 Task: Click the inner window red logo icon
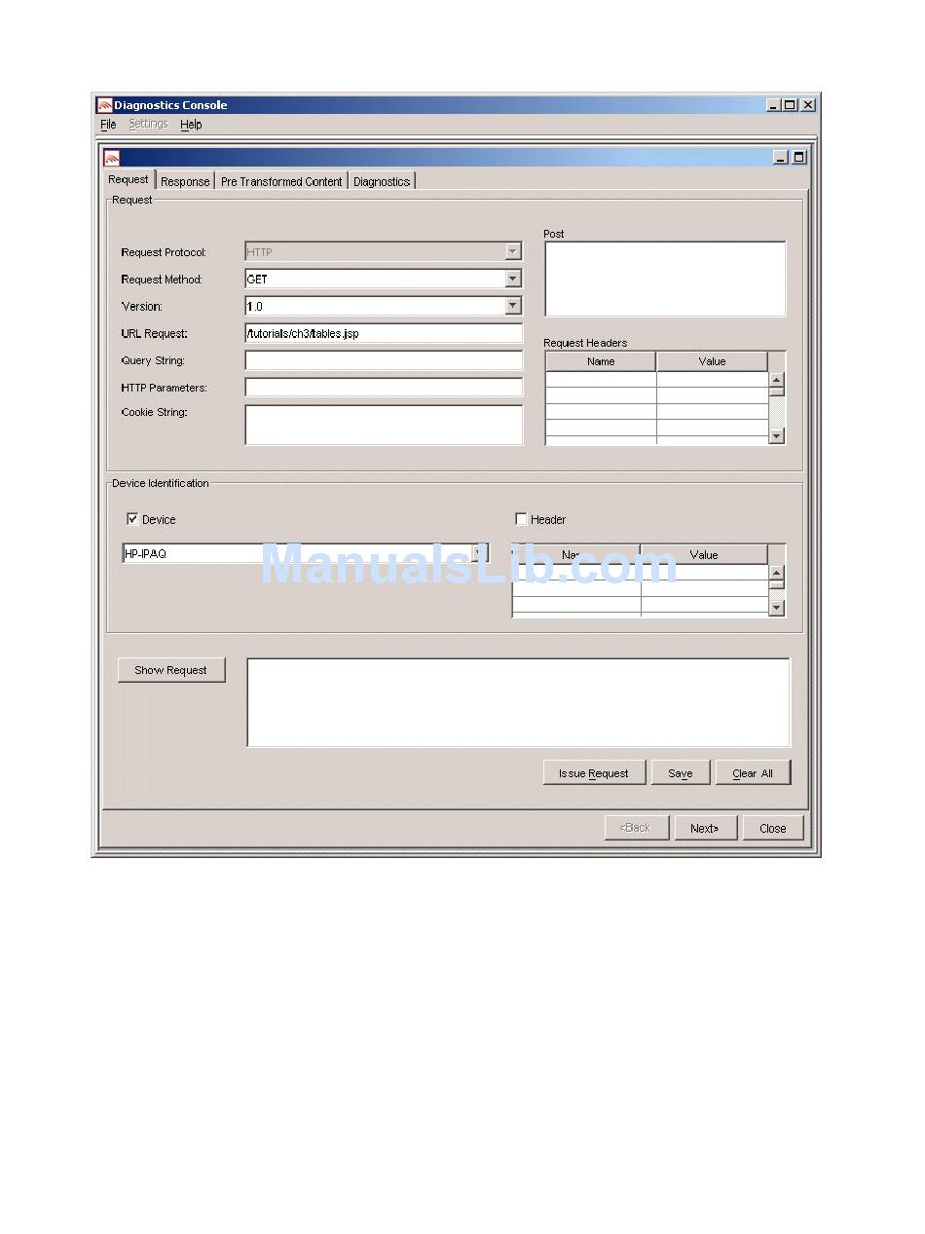point(112,158)
